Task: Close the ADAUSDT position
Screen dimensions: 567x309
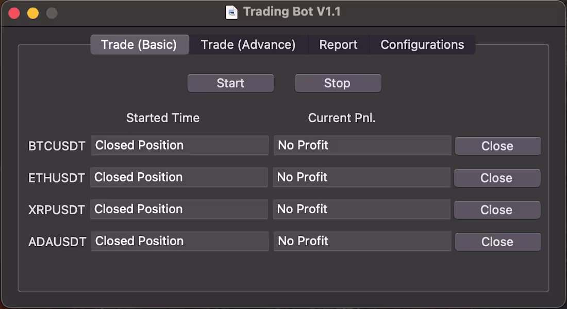Action: point(497,242)
